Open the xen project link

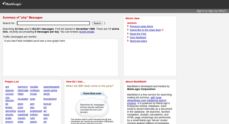[45, 118]
